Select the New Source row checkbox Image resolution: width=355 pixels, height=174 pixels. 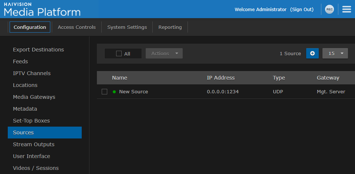point(104,92)
